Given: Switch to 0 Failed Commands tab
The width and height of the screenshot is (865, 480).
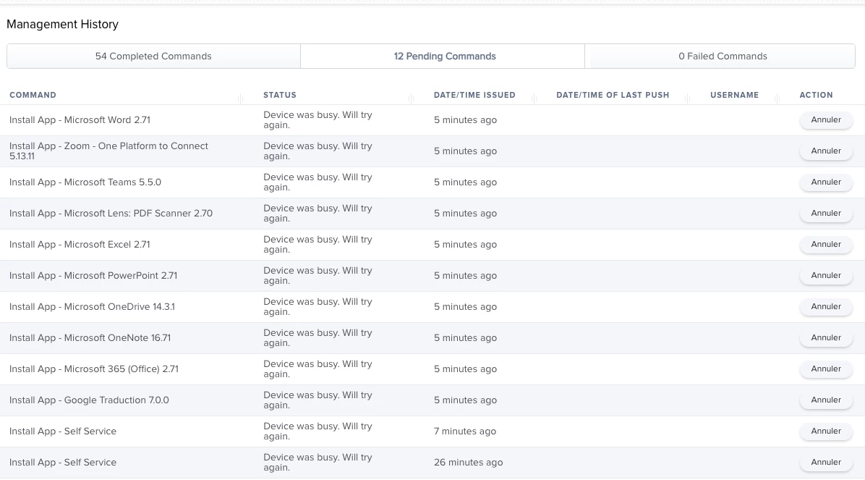Looking at the screenshot, I should 723,56.
